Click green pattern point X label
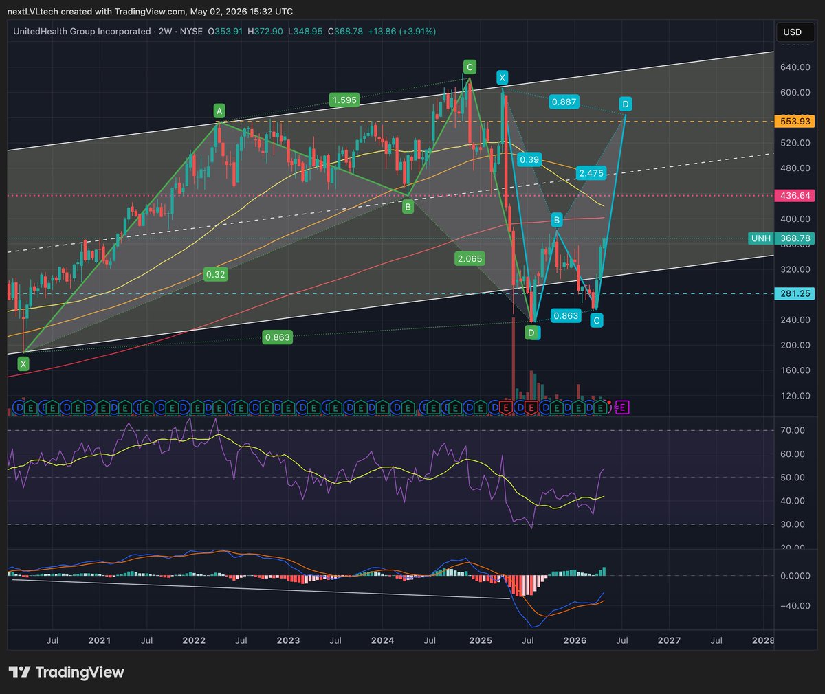Image resolution: width=825 pixels, height=694 pixels. (x=24, y=364)
